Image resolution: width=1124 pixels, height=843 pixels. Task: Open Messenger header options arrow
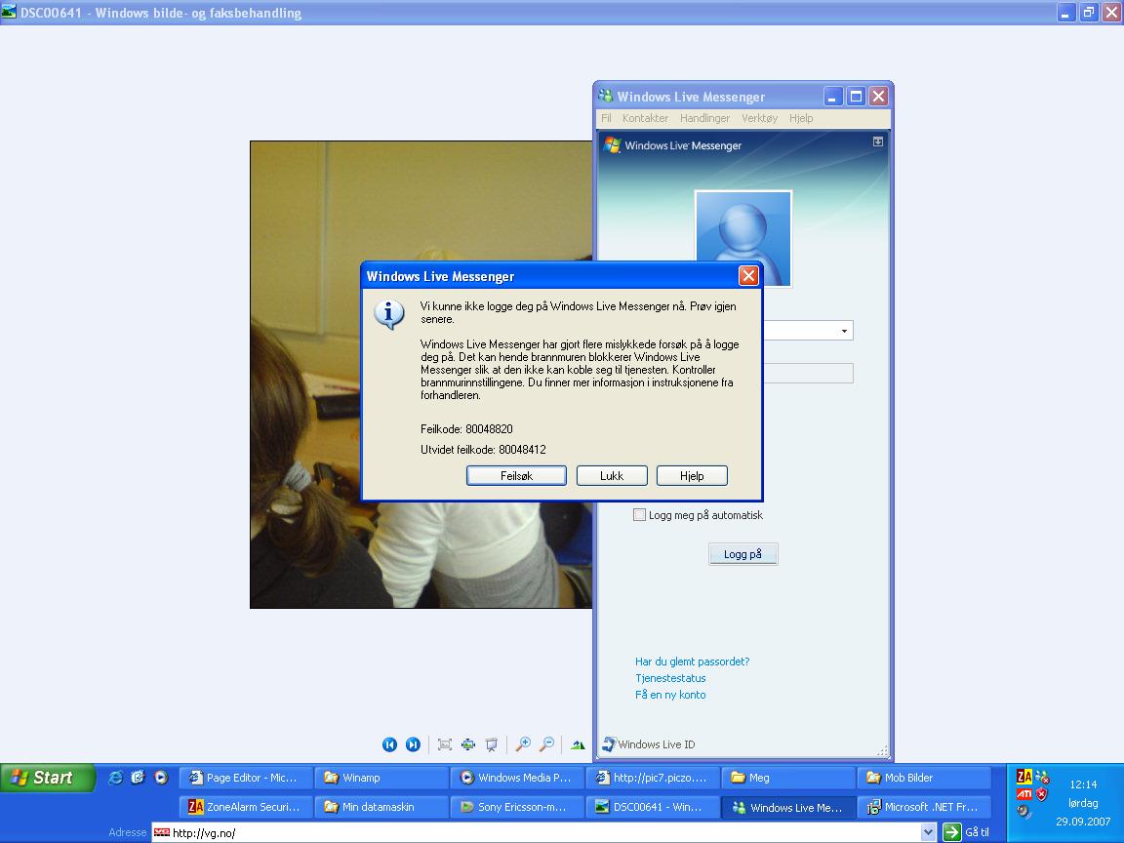click(878, 141)
